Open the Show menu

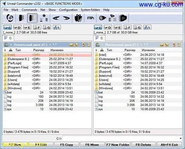pyautogui.click(x=52, y=10)
